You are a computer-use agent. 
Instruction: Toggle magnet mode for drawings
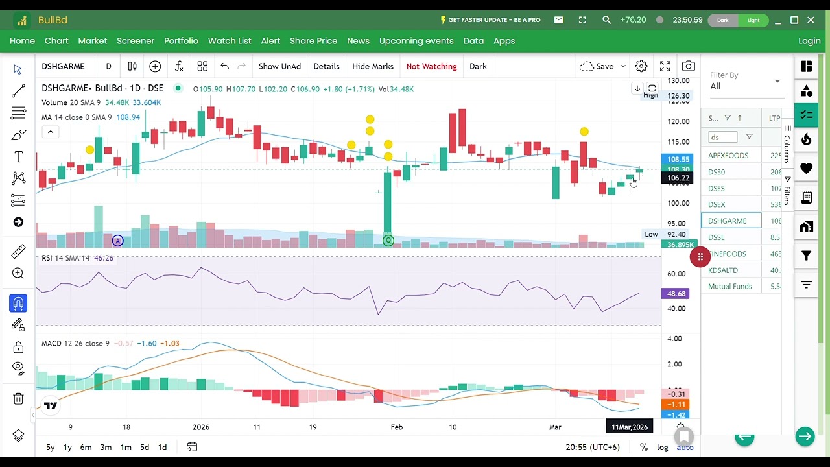[x=18, y=303]
